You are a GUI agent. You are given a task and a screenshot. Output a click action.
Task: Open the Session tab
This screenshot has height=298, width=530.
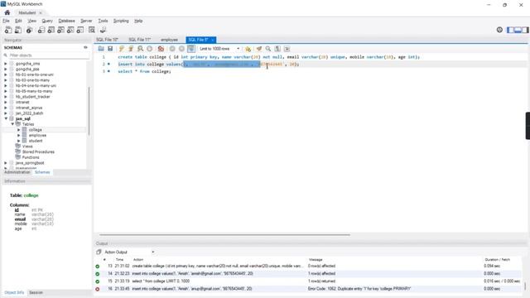coord(36,292)
